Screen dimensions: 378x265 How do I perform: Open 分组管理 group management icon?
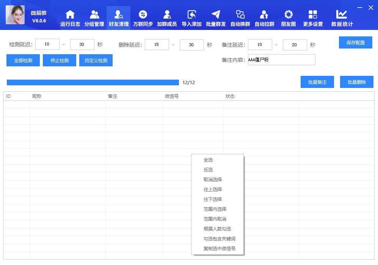pos(94,15)
